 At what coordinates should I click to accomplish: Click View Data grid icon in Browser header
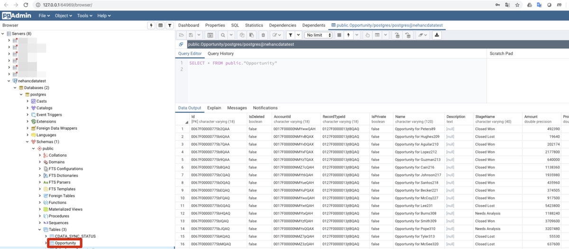pos(161,25)
